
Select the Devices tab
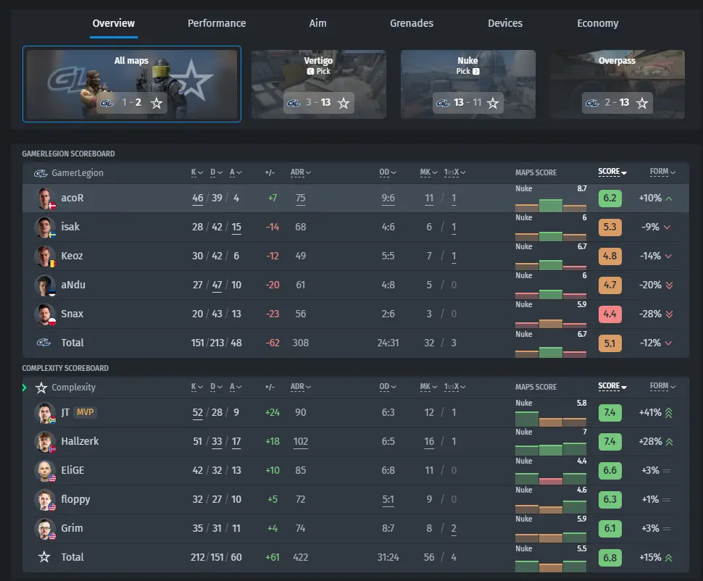pyautogui.click(x=505, y=23)
